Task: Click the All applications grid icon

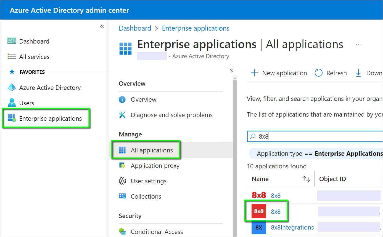Action: click(122, 150)
